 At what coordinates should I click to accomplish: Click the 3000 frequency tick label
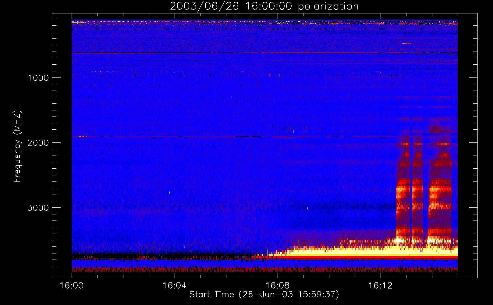pos(38,208)
